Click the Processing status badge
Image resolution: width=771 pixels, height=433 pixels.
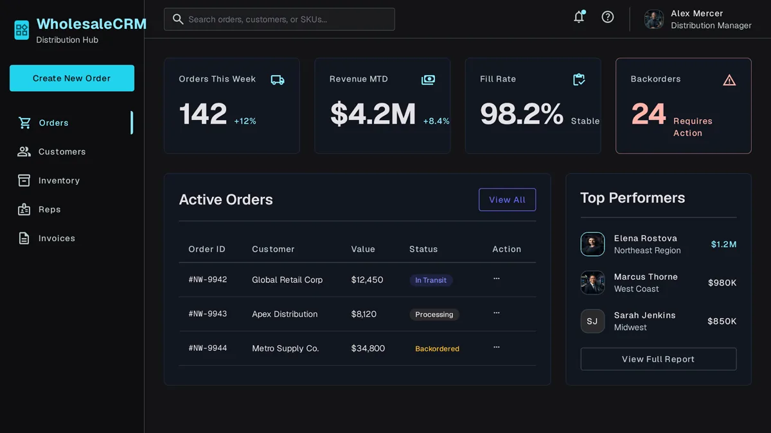point(434,314)
